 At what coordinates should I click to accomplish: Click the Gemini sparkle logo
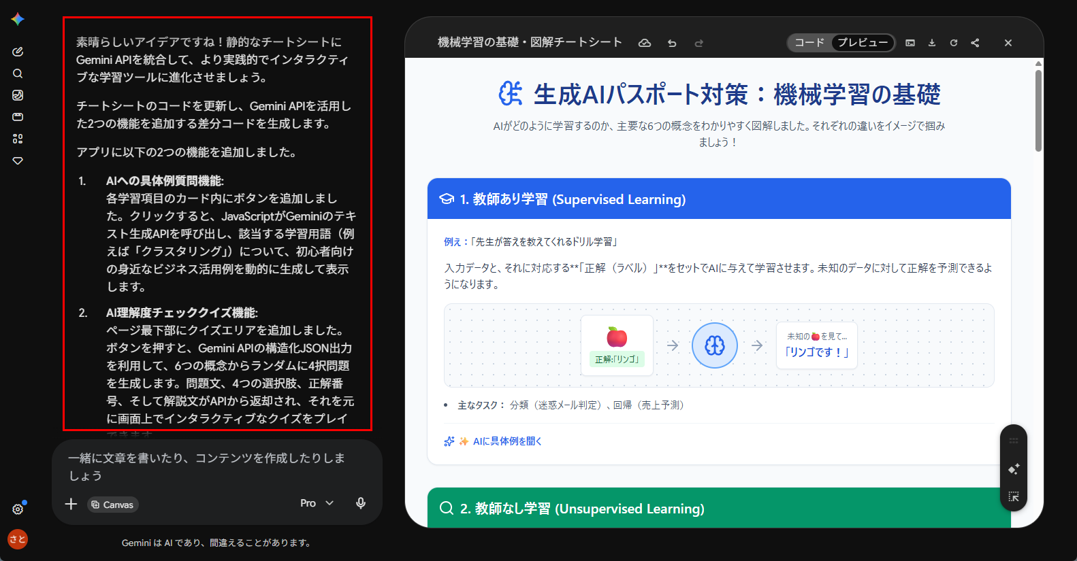coord(18,19)
